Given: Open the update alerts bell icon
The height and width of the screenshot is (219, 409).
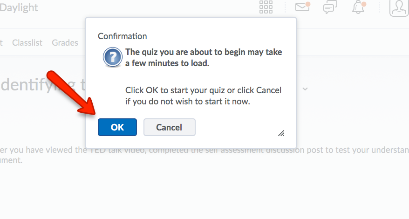Looking at the screenshot, I should [358, 7].
